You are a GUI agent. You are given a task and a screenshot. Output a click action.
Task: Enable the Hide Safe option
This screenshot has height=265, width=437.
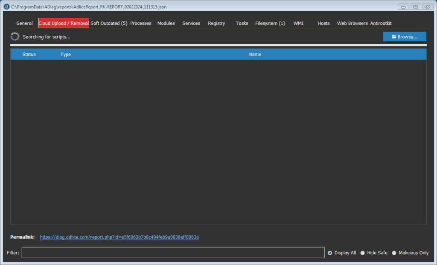(x=362, y=253)
